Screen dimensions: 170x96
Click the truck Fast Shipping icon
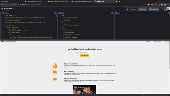(55, 72)
